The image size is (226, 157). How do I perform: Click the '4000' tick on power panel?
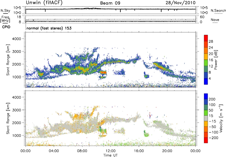[x=16, y=39]
